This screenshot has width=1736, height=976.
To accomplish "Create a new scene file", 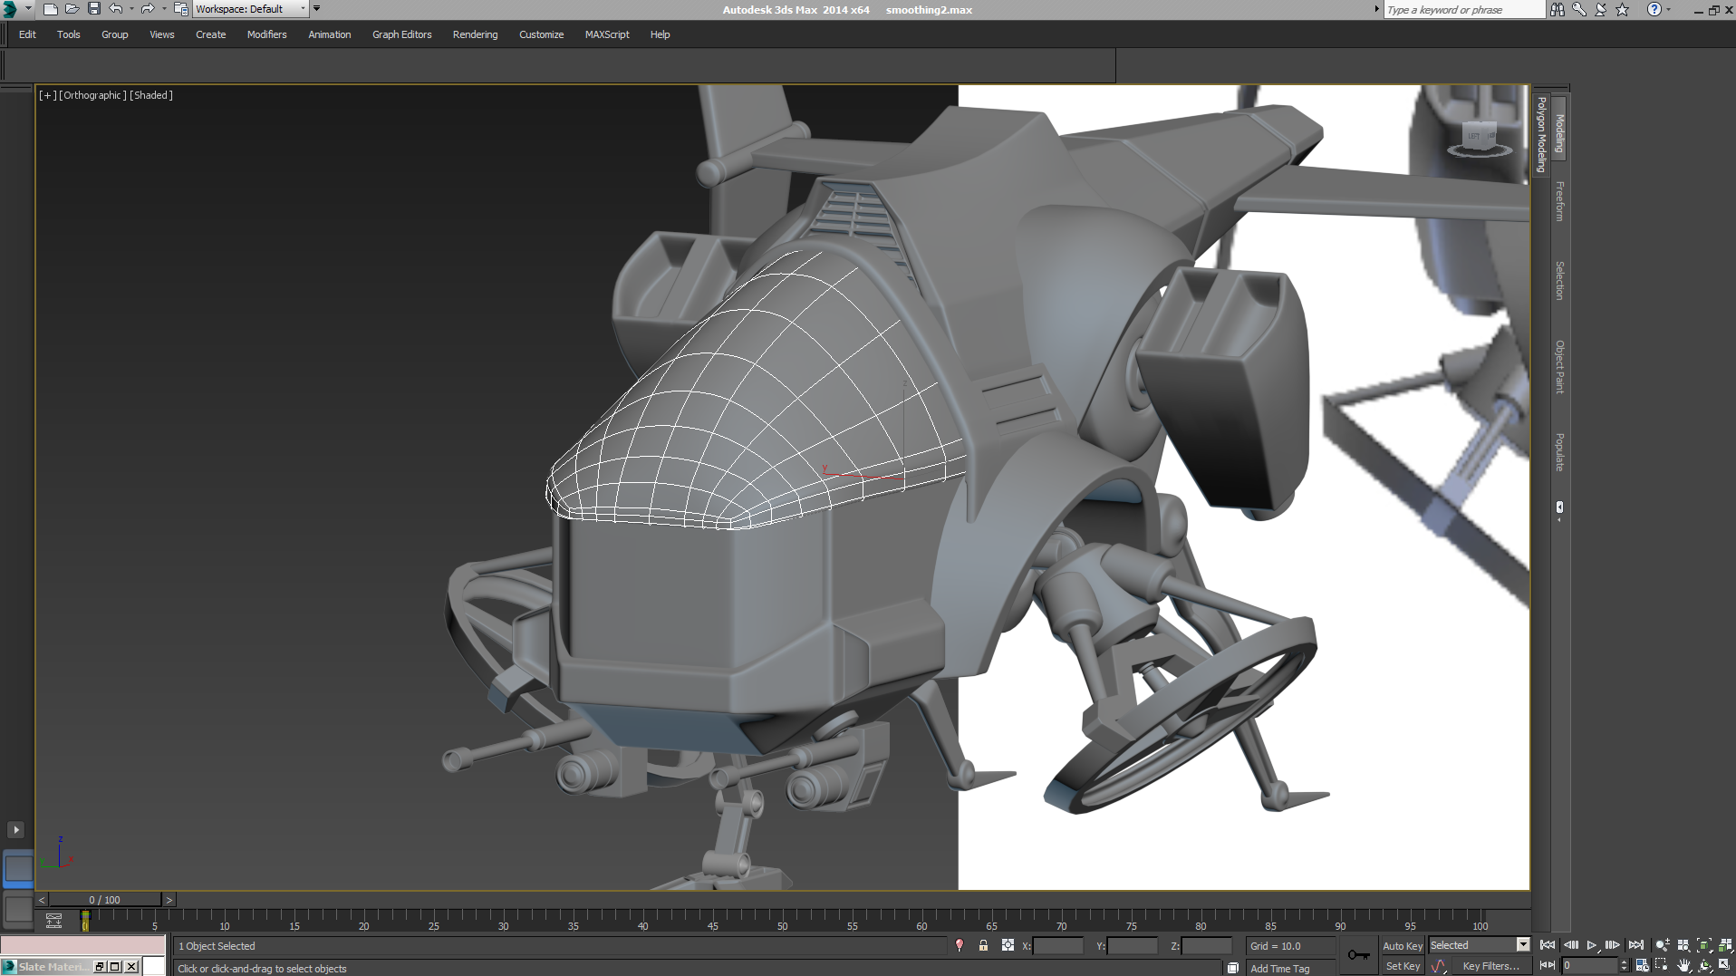I will (51, 9).
